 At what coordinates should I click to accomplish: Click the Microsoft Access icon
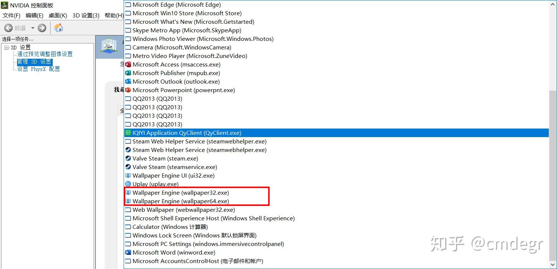pos(128,65)
